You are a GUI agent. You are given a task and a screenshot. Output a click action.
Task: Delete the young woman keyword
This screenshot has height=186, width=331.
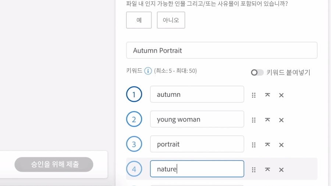(x=281, y=120)
